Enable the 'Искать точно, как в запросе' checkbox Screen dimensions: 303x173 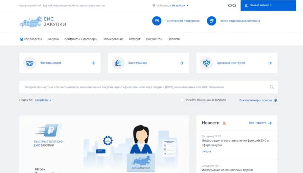[x=182, y=100]
